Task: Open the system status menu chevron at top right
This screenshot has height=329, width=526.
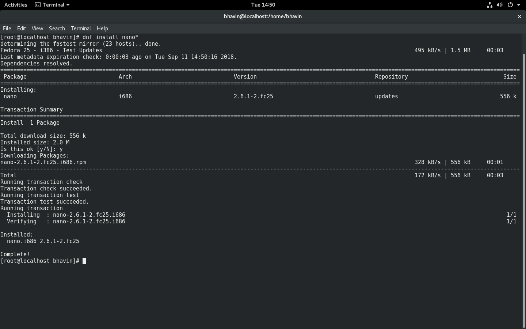Action: 519,5
